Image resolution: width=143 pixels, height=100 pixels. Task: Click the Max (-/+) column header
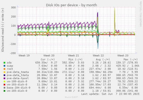click(131, 60)
